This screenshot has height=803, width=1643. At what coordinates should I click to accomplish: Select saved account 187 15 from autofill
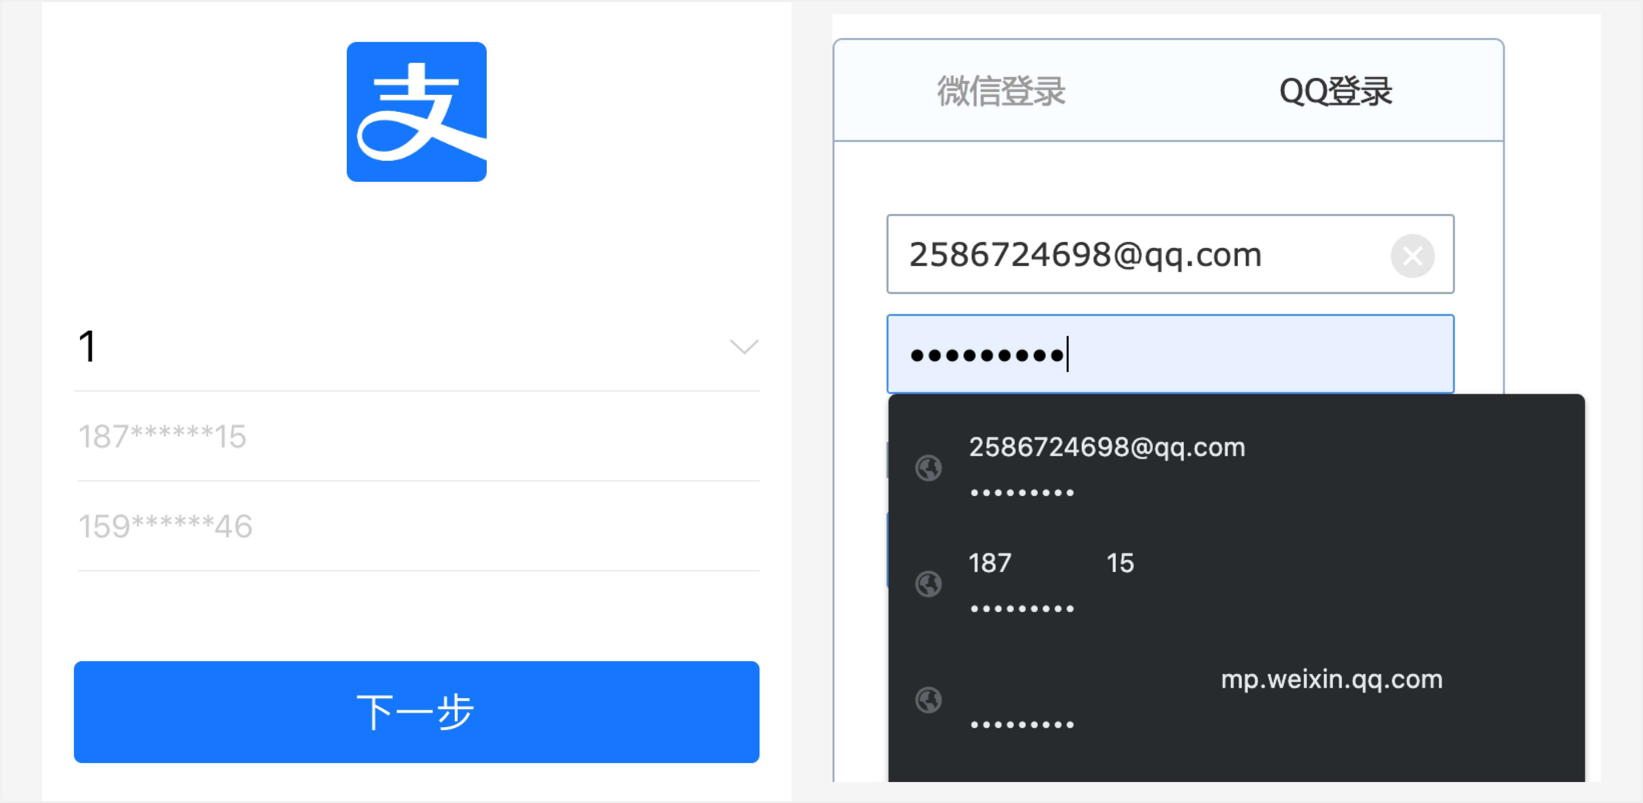[x=1236, y=584]
